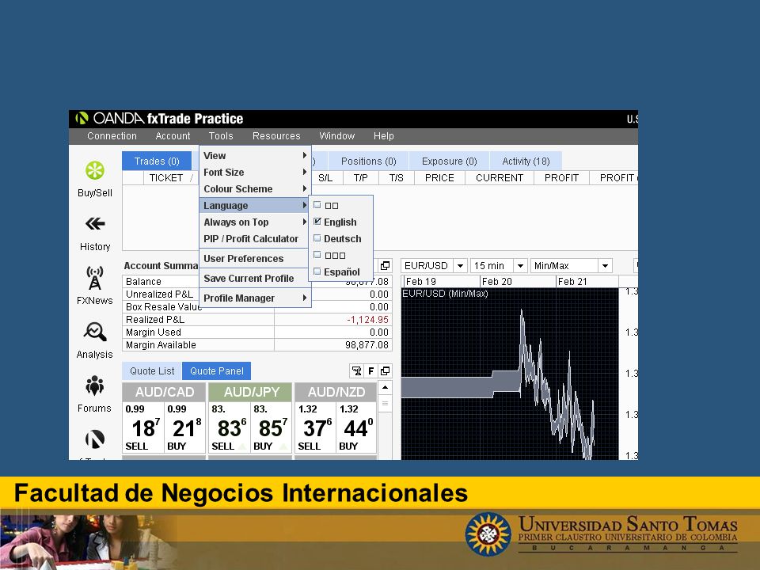This screenshot has width=760, height=570.
Task: Open the Resources menu
Action: tap(276, 135)
